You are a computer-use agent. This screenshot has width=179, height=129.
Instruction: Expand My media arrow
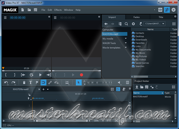click(126, 38)
